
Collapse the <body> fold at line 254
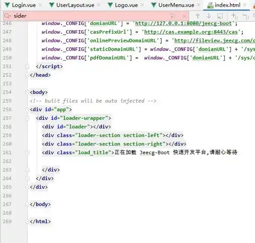click(x=27, y=92)
